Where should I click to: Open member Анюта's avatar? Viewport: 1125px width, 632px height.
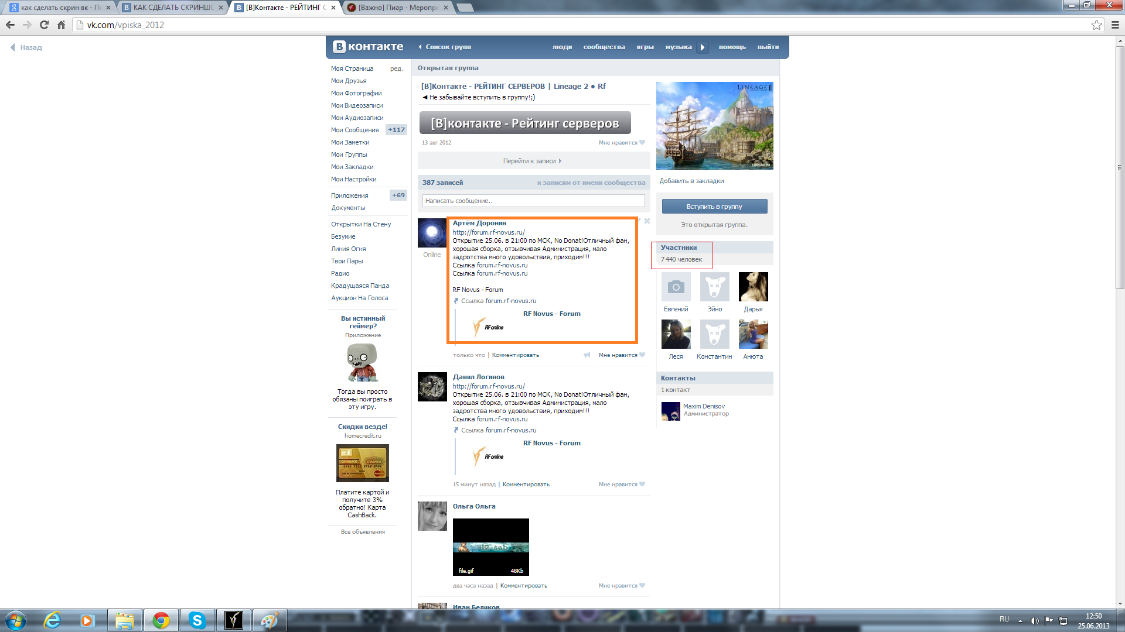click(x=753, y=334)
